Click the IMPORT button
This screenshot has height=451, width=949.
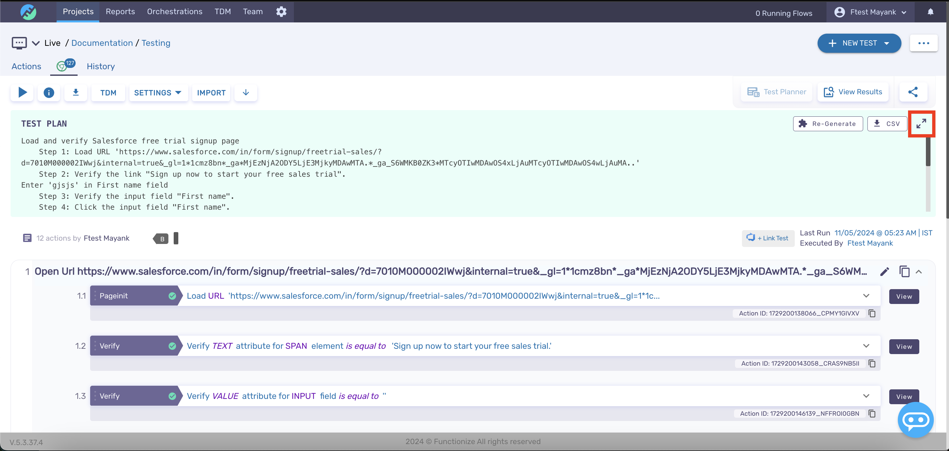(211, 93)
